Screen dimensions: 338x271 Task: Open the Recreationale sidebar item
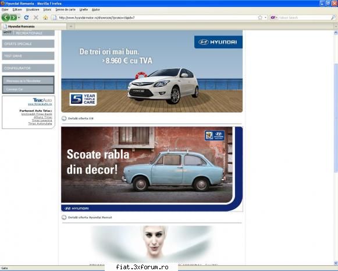29,33
